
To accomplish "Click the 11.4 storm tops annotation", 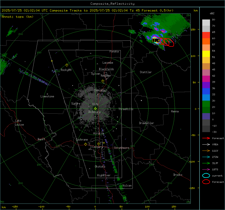I will [156, 40].
